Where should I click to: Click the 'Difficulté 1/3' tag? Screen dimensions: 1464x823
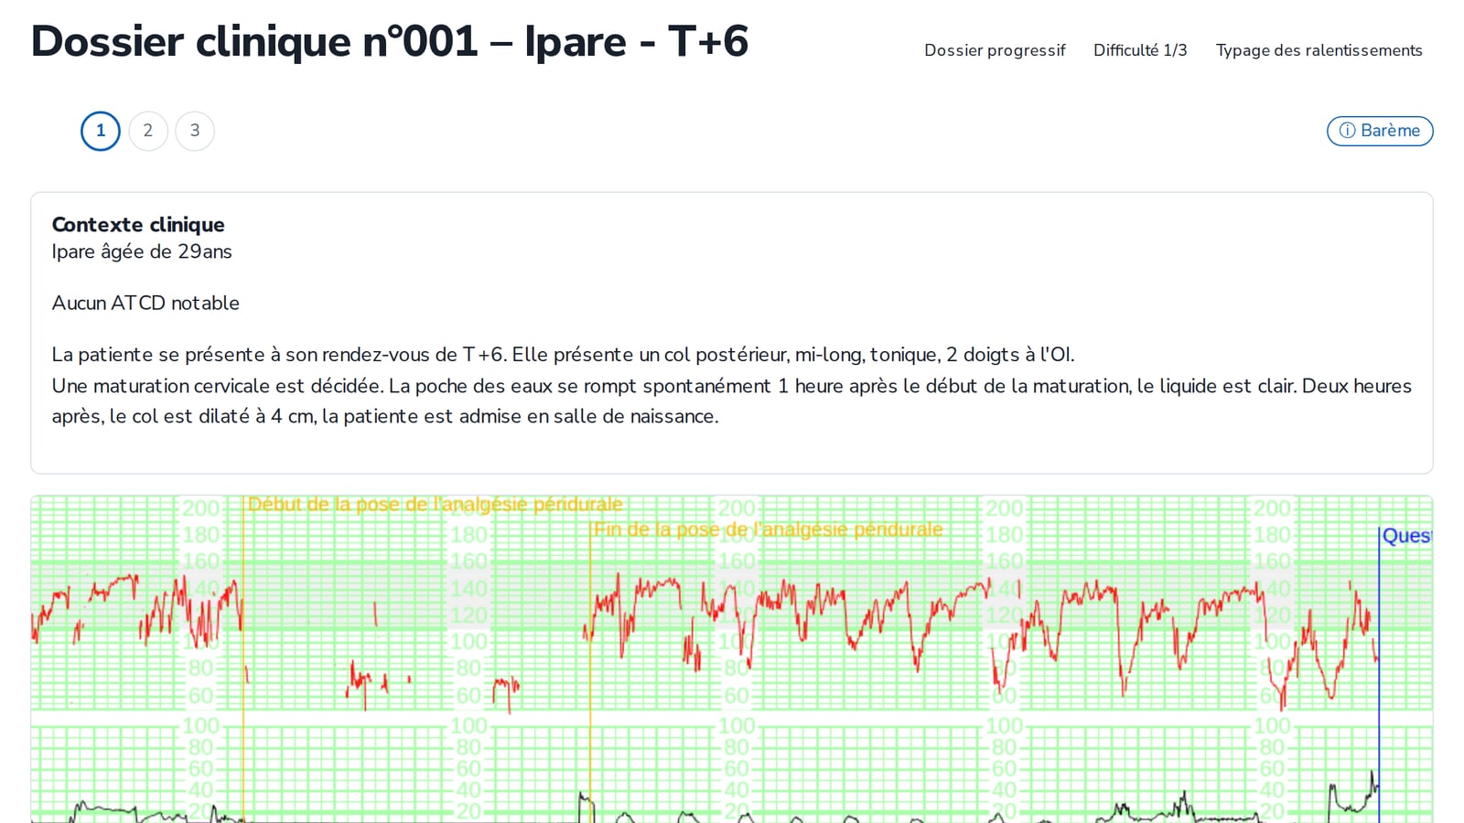tap(1140, 50)
